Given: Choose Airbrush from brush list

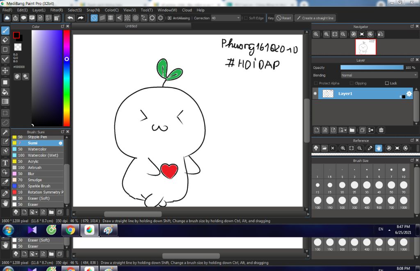Looking at the screenshot, I should [38, 168].
